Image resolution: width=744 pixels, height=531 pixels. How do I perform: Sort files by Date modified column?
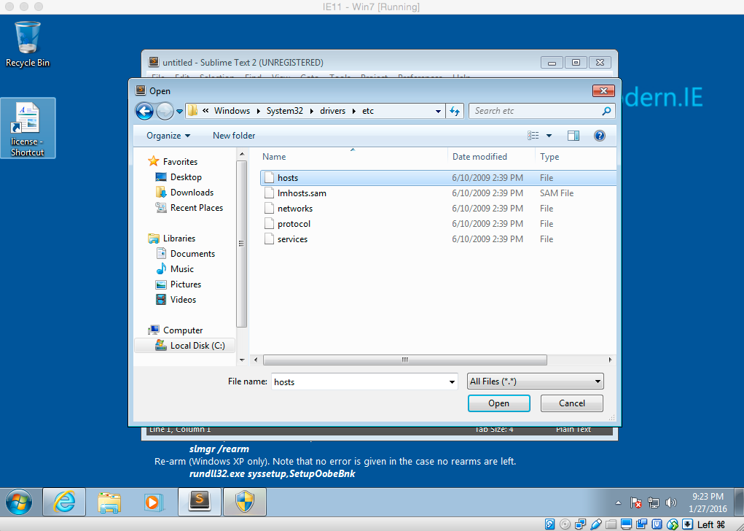[479, 157]
